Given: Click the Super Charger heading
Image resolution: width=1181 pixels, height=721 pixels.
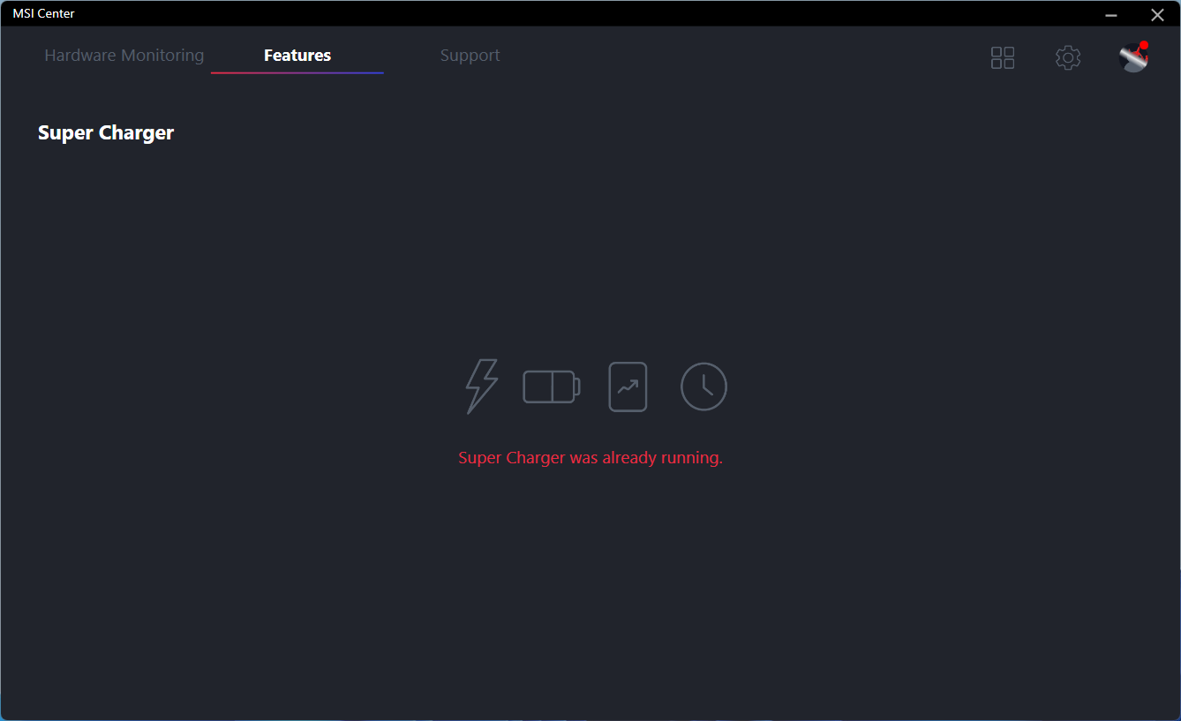Looking at the screenshot, I should pyautogui.click(x=106, y=133).
